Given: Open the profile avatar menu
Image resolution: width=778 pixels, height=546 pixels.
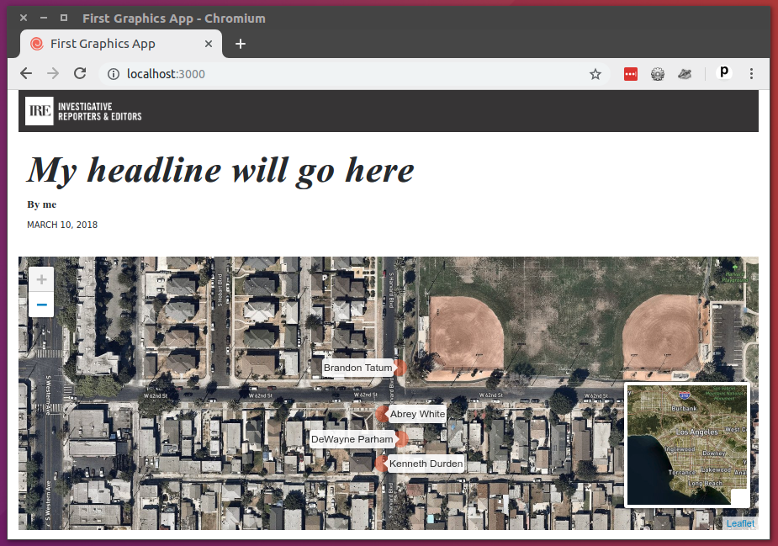Looking at the screenshot, I should tap(723, 74).
